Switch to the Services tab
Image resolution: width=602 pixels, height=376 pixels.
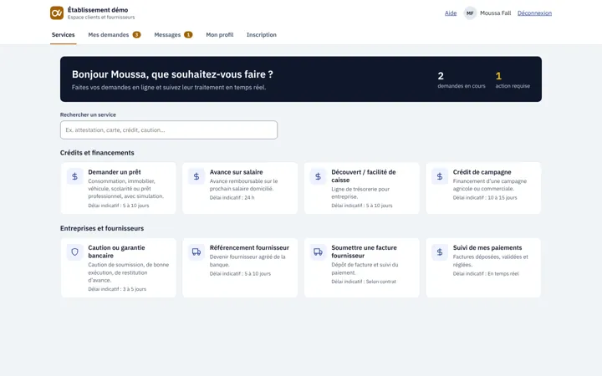click(x=64, y=35)
